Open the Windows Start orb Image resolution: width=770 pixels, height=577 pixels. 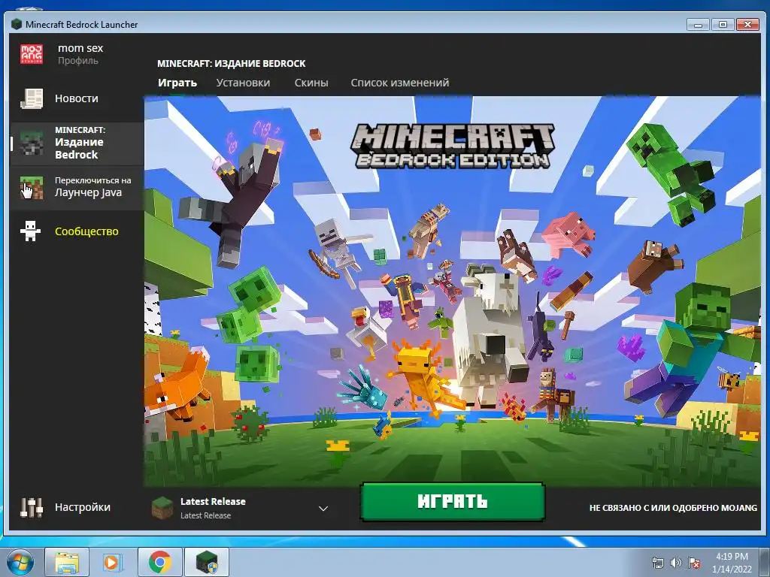(20, 562)
